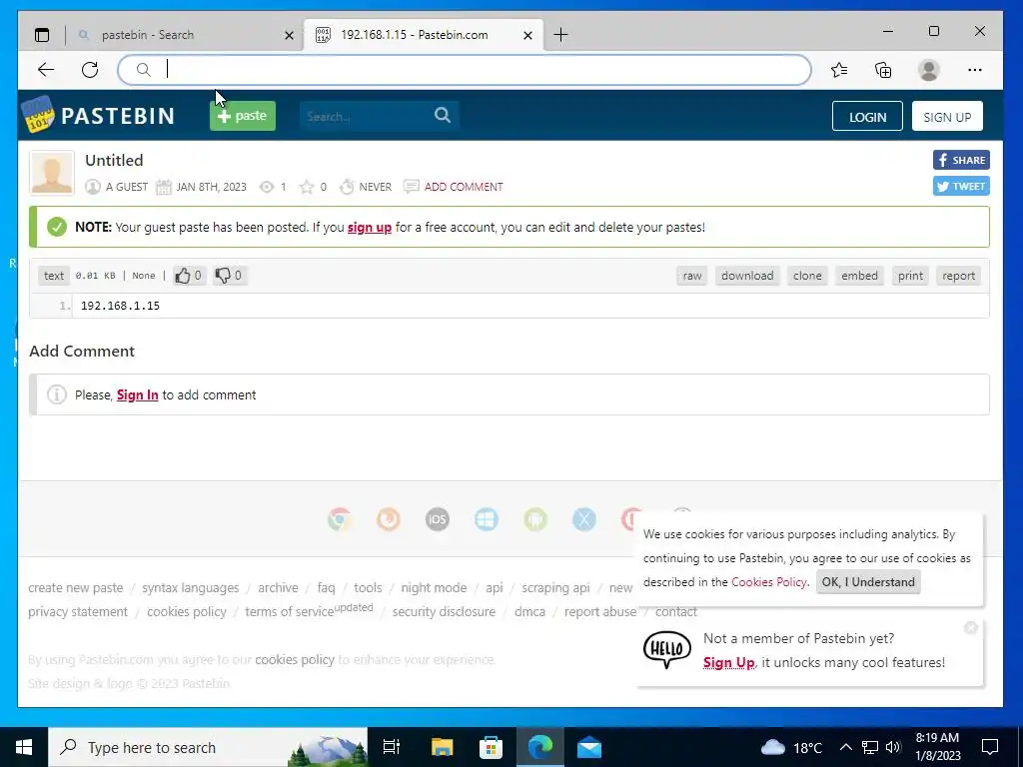The height and width of the screenshot is (767, 1023).
Task: Close the pastebin - Search tab
Action: (x=289, y=35)
